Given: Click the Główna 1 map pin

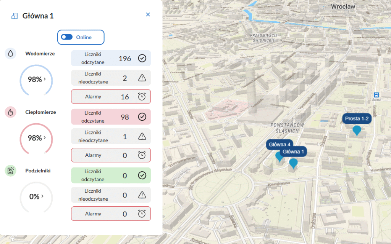Looking at the screenshot, I should point(293,164).
